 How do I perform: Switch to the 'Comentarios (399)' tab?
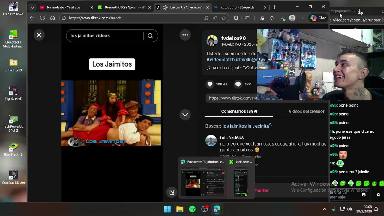(x=239, y=111)
